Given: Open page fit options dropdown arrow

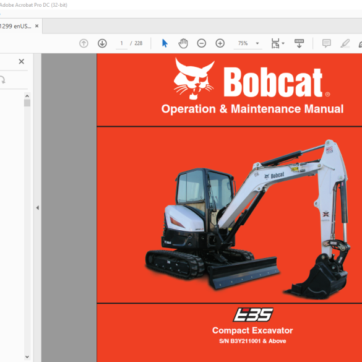Looking at the screenshot, I should [283, 43].
